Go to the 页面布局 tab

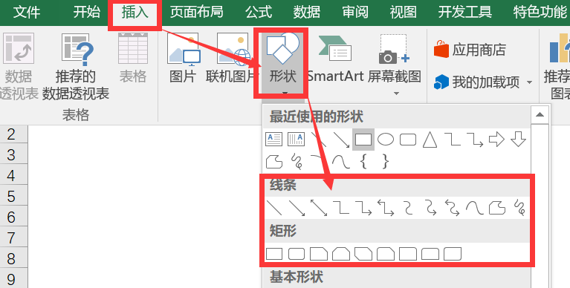point(197,13)
